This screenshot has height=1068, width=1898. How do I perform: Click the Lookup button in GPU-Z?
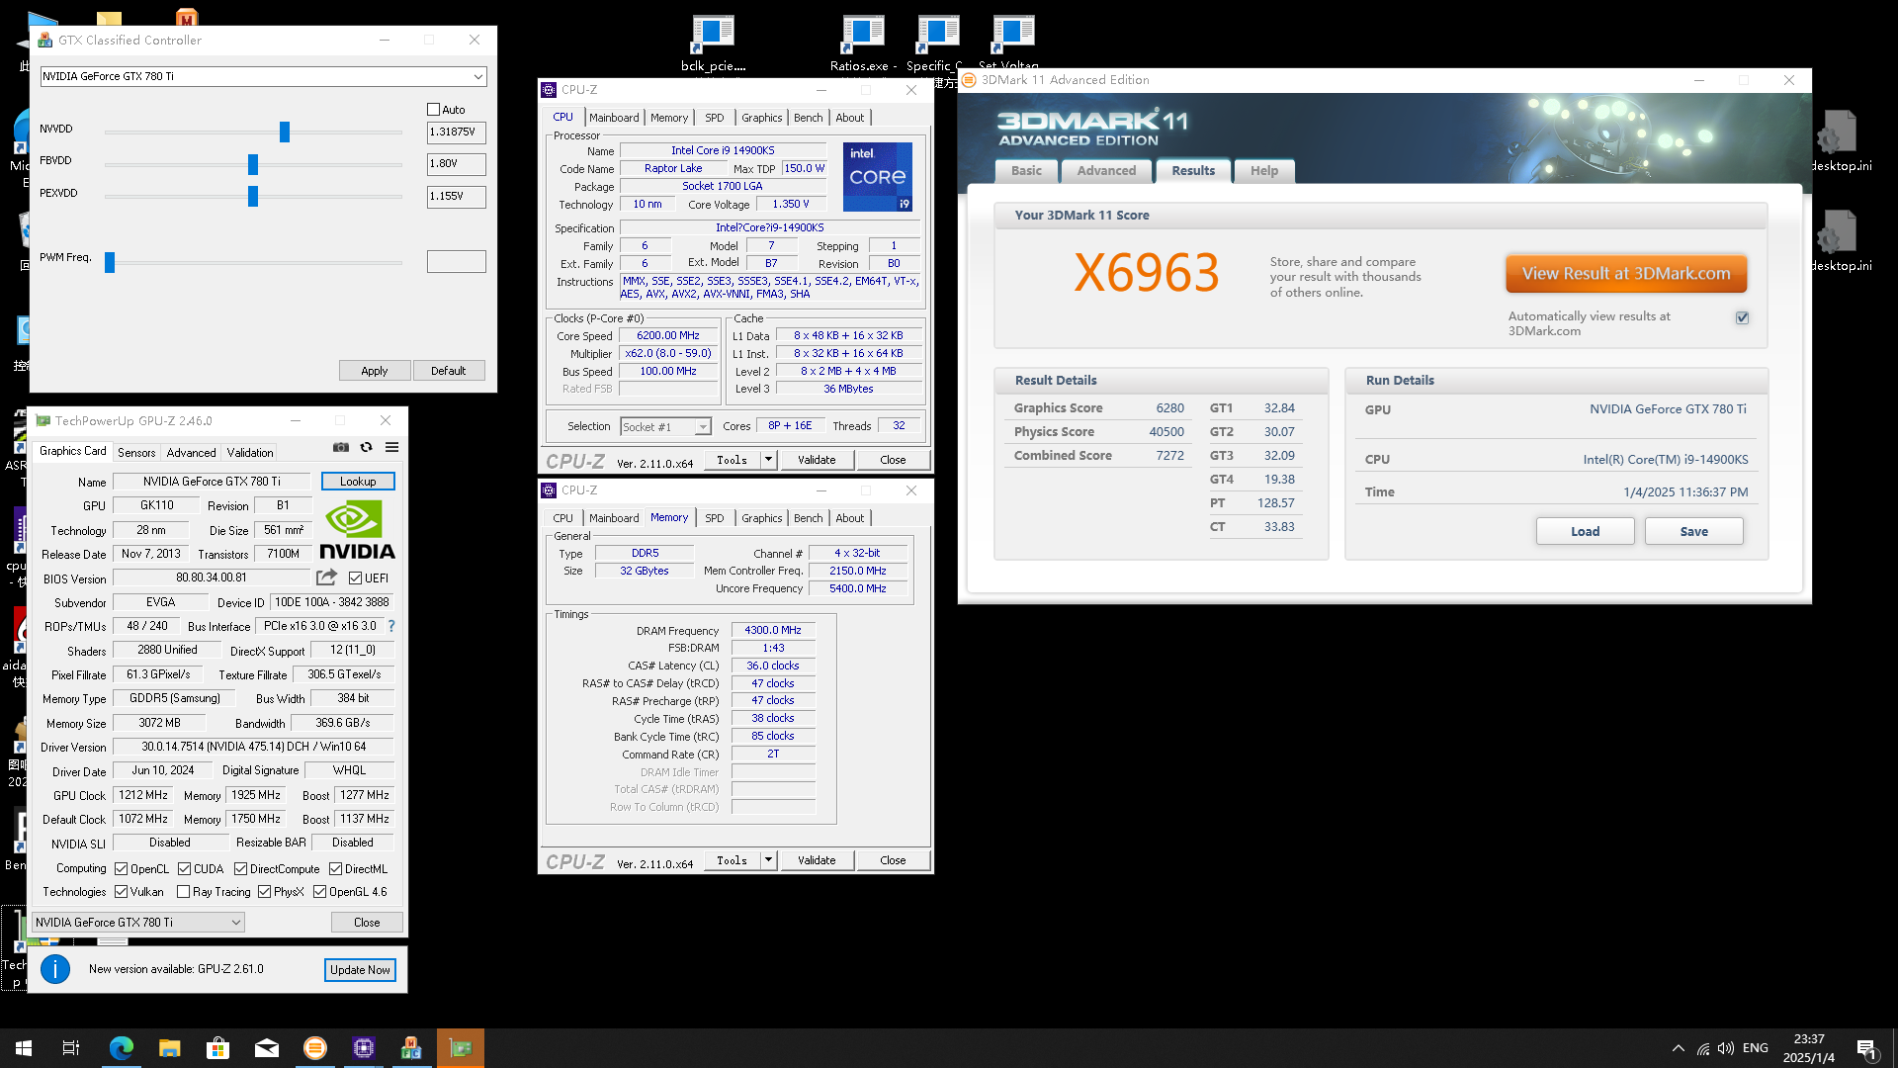coord(358,482)
